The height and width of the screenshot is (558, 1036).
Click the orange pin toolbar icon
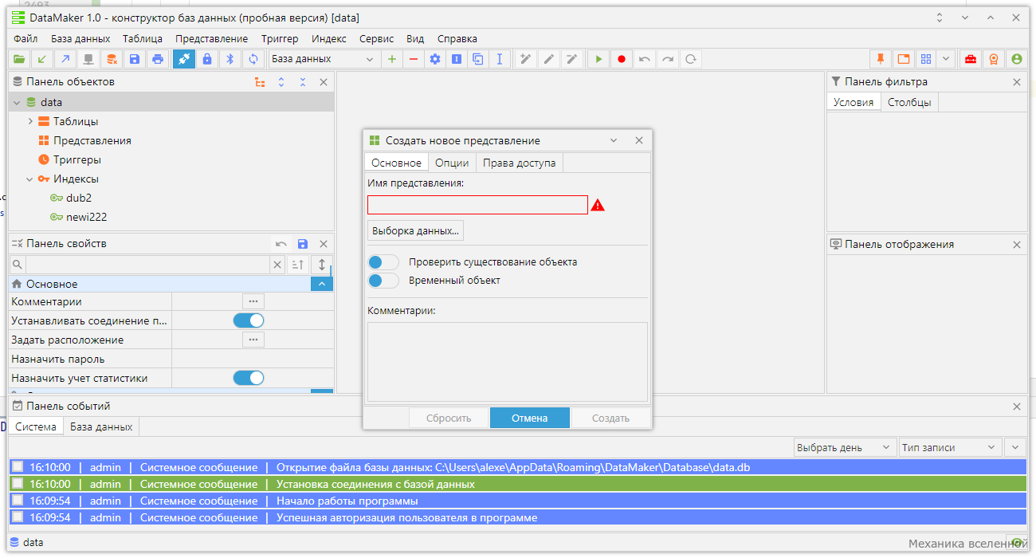881,59
